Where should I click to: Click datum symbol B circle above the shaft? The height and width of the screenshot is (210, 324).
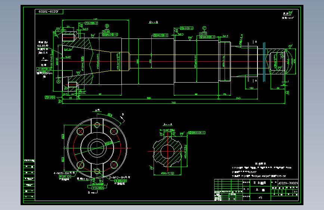(x=107, y=26)
